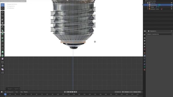Open the Particles properties tab
This screenshot has width=173, height=97.
[145, 58]
